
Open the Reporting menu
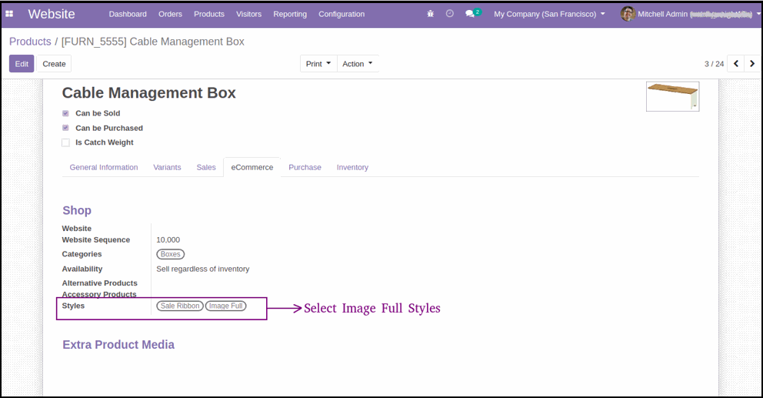point(290,14)
